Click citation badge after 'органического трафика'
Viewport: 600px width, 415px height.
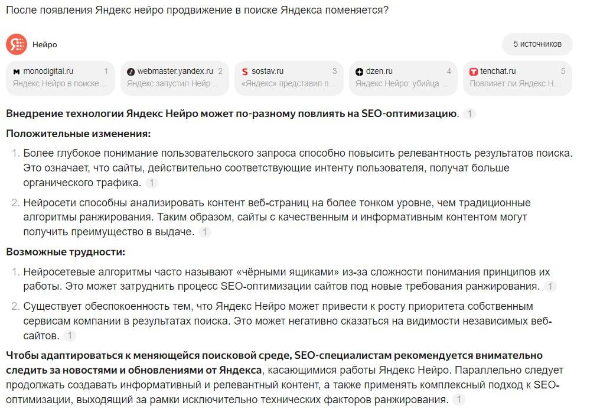[x=152, y=183]
